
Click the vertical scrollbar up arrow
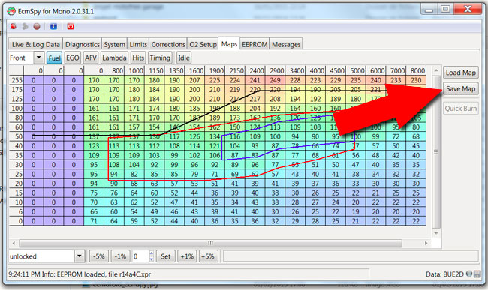[x=436, y=70]
